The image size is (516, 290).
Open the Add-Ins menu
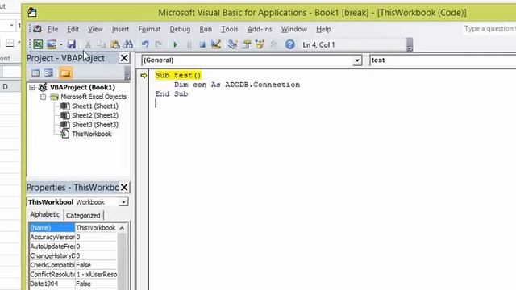point(260,29)
